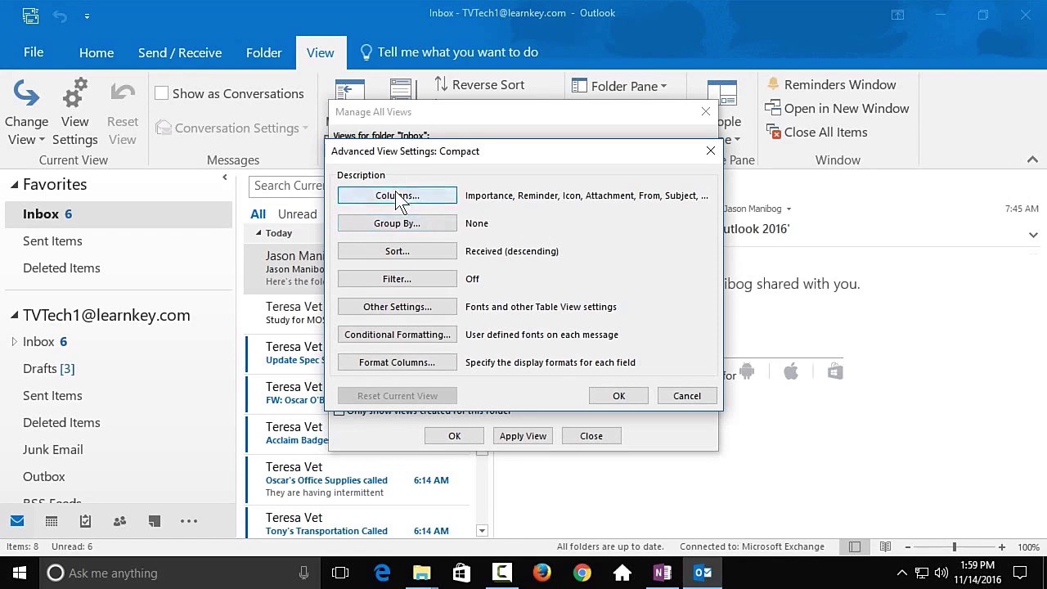Click the Sort... button
Image resolution: width=1047 pixels, height=589 pixels.
point(397,251)
